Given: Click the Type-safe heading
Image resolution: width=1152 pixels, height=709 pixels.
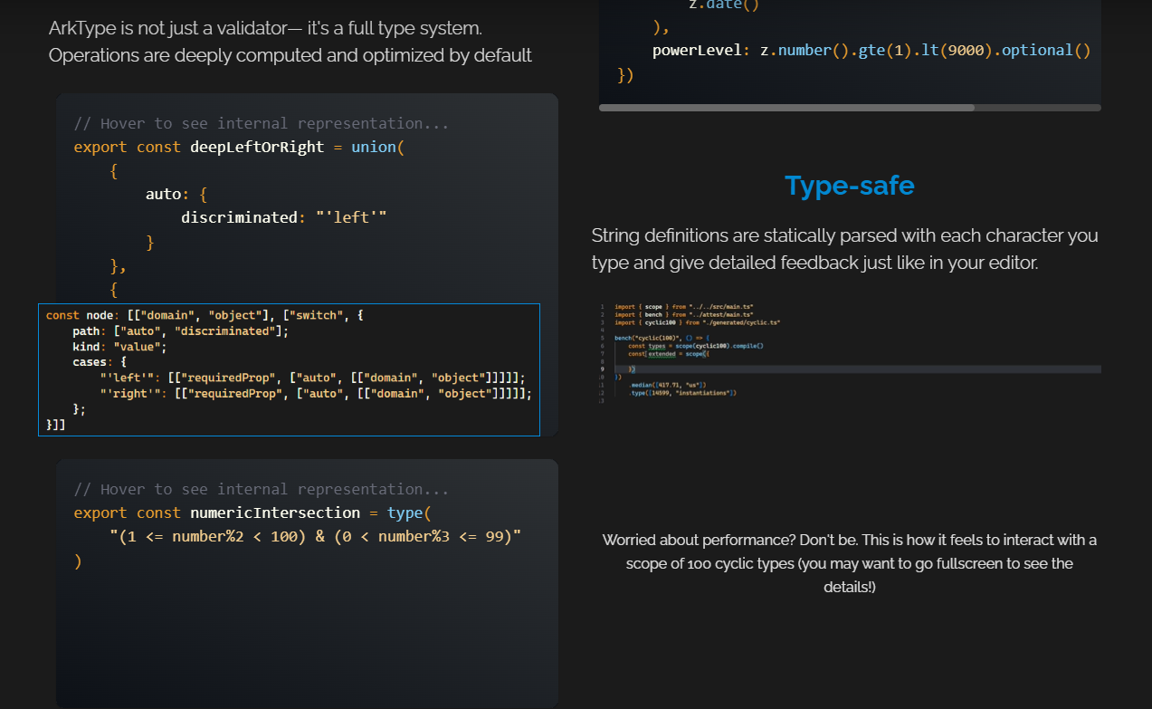Looking at the screenshot, I should coord(849,186).
